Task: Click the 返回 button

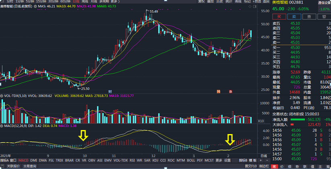Action: (x=266, y=2)
